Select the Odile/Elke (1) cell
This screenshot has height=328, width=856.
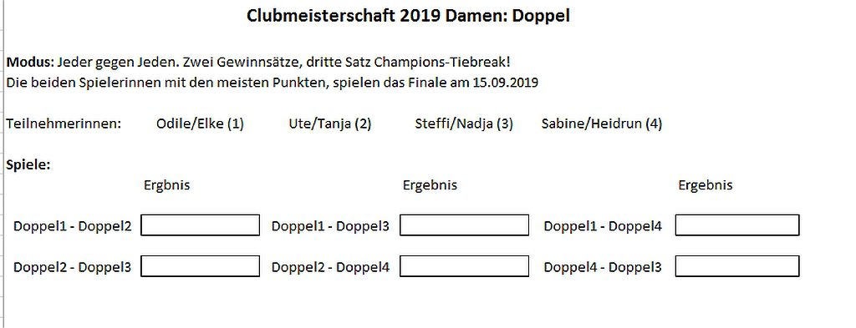(x=200, y=124)
